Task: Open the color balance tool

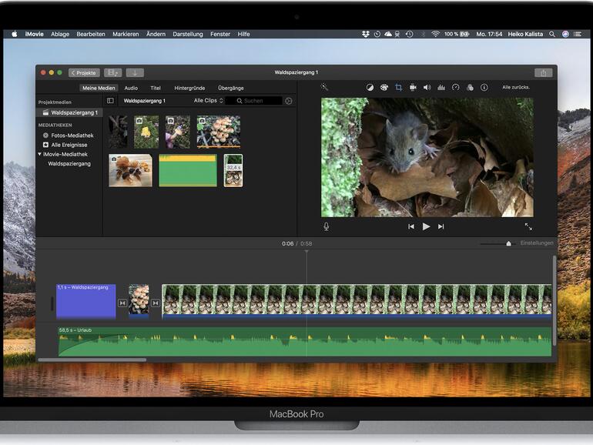Action: pyautogui.click(x=370, y=87)
